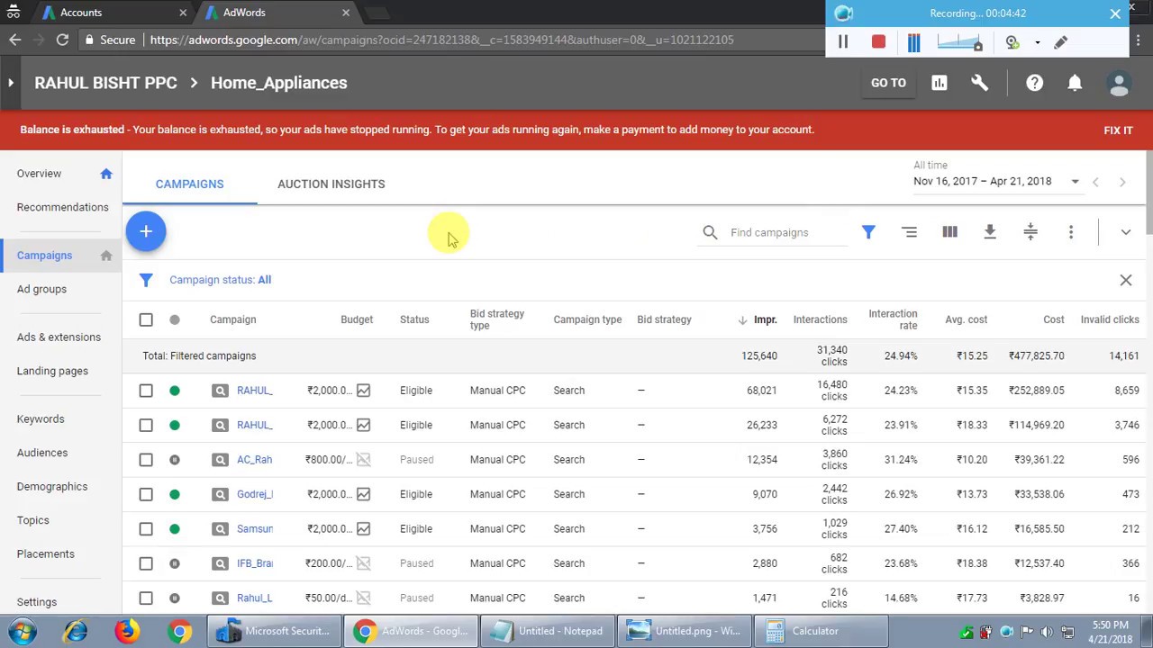Click the blue plus new campaign button
Screen dimensions: 1153x648
point(146,231)
